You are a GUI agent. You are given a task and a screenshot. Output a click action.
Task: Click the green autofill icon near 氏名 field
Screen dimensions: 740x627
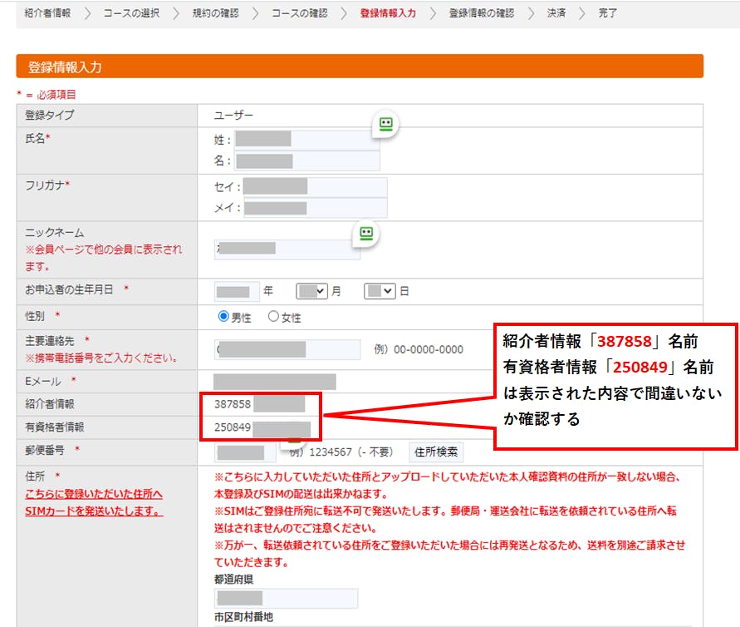coord(385,124)
